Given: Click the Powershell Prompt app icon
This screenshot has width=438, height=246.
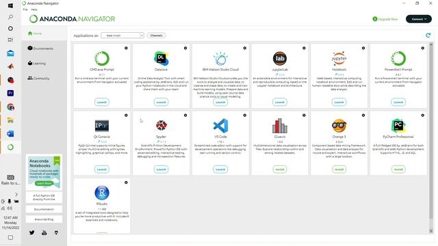Looking at the screenshot, I should click(x=398, y=58).
